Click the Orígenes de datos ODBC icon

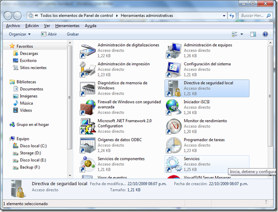[88, 146]
